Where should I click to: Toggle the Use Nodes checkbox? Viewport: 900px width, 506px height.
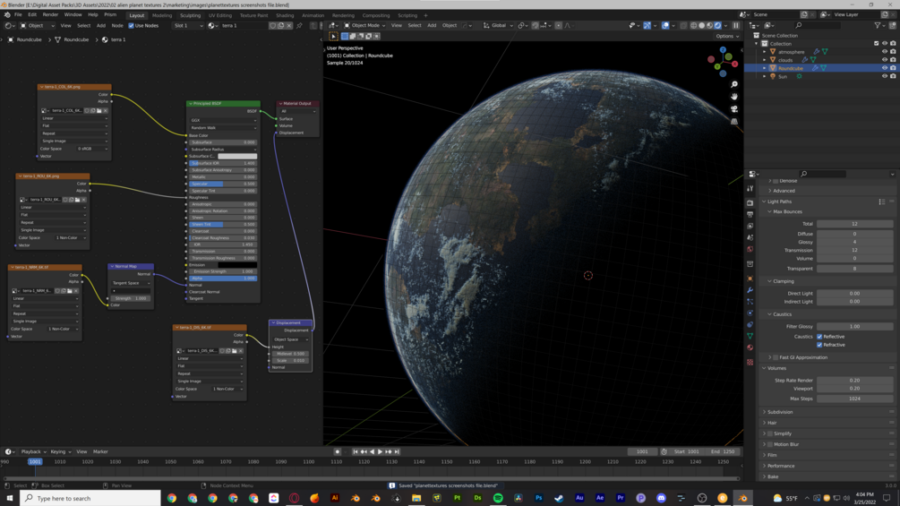pyautogui.click(x=132, y=26)
